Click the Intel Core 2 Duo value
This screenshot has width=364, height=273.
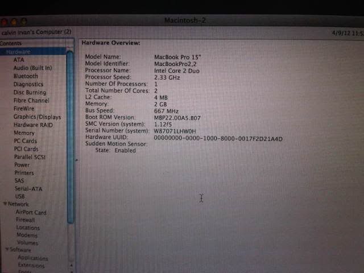[177, 71]
